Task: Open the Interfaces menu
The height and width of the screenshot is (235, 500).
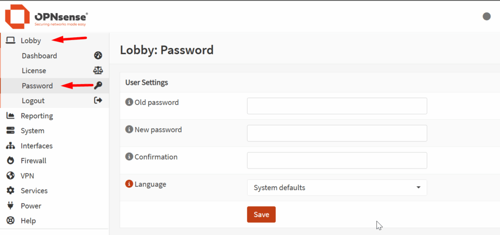Action: (37, 146)
